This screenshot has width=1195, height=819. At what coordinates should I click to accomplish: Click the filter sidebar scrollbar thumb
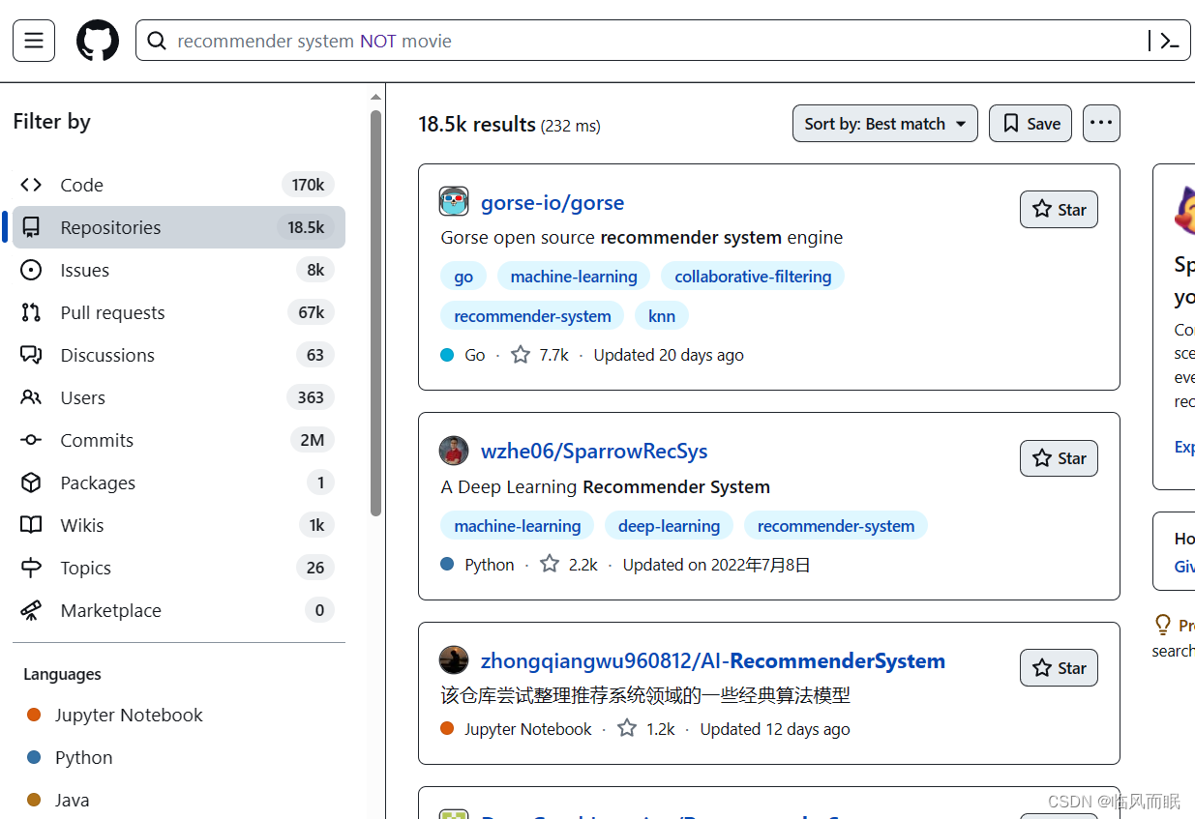[376, 313]
